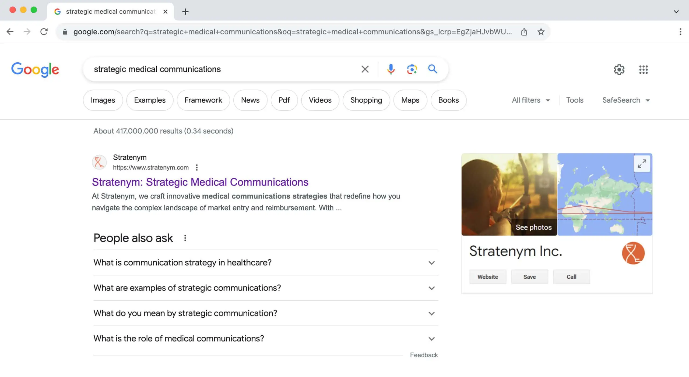689x377 pixels.
Task: Click About 417,000,000 results text
Action: 163,131
